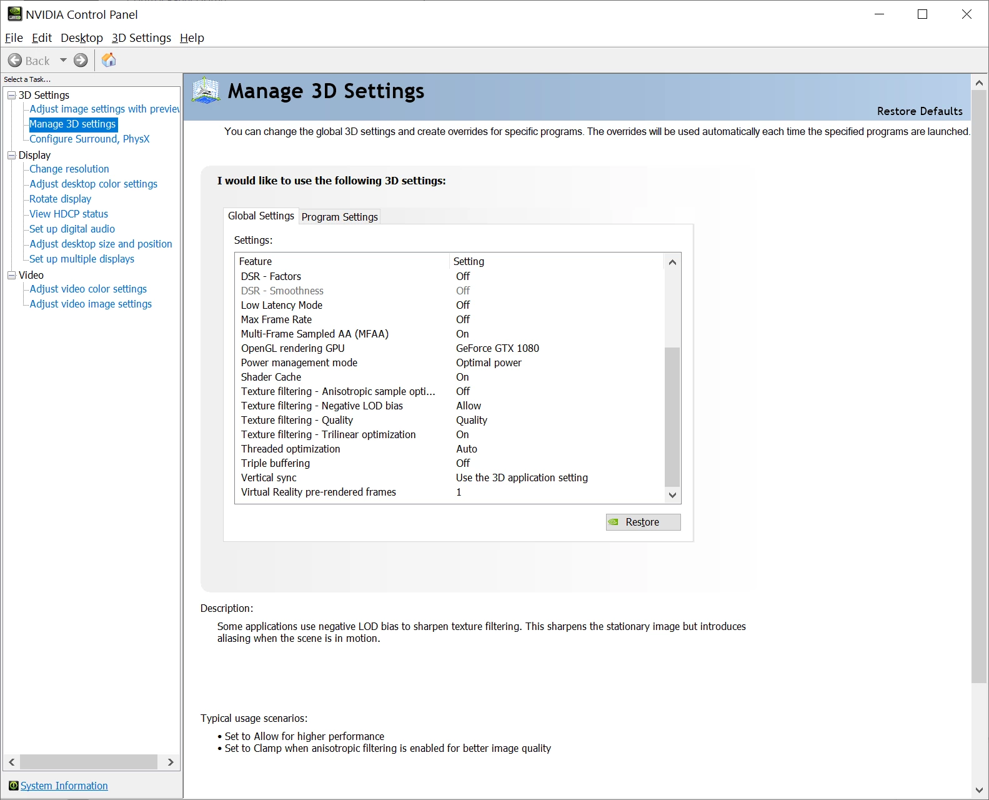
Task: Click the Optimal power setting value
Action: pos(489,362)
